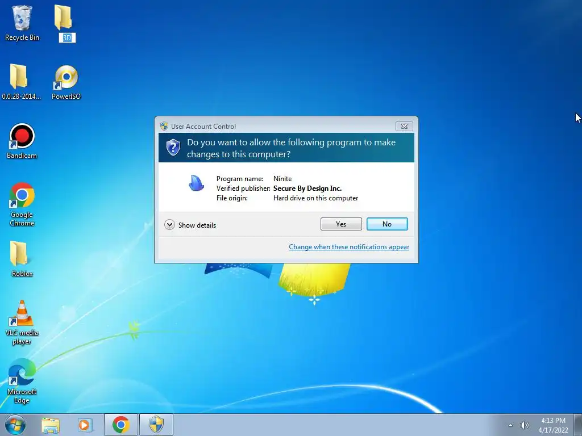Open Windows Media Player taskbar icon
Viewport: 582px width, 436px height.
[x=85, y=425]
